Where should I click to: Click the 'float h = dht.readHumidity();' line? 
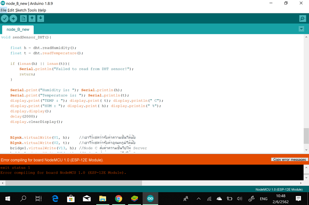[43, 48]
